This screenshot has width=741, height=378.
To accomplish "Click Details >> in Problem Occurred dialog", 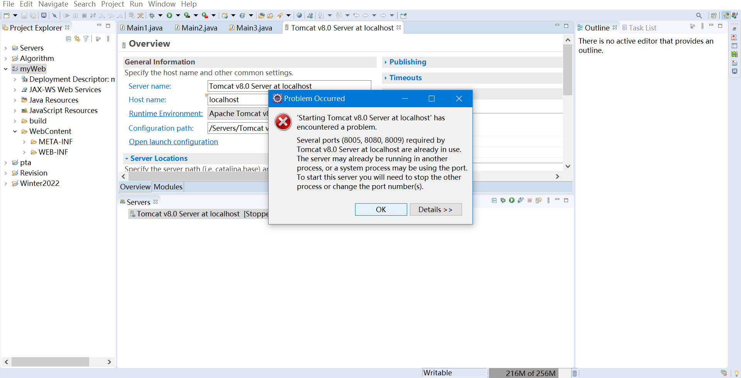I will point(436,209).
